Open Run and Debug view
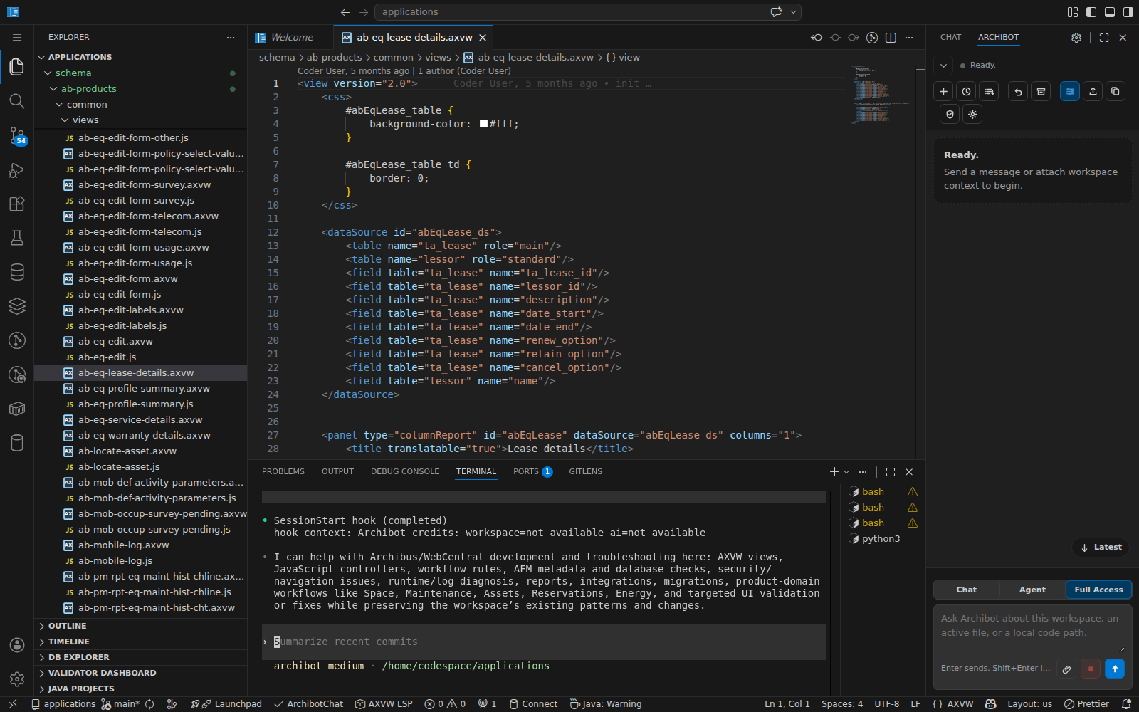 pyautogui.click(x=17, y=169)
